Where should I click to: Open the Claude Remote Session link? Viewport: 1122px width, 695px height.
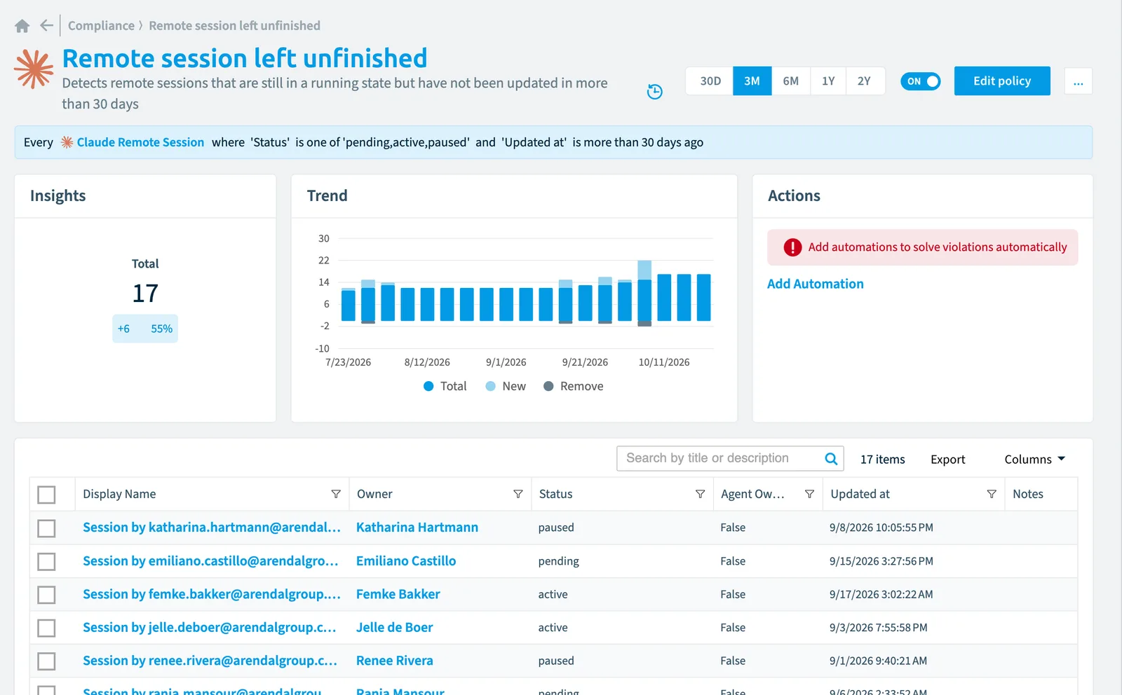click(x=140, y=142)
